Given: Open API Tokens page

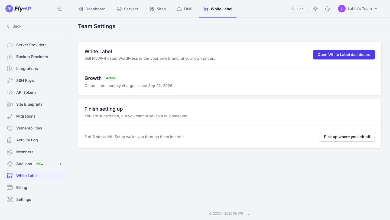Looking at the screenshot, I should coord(34,92).
